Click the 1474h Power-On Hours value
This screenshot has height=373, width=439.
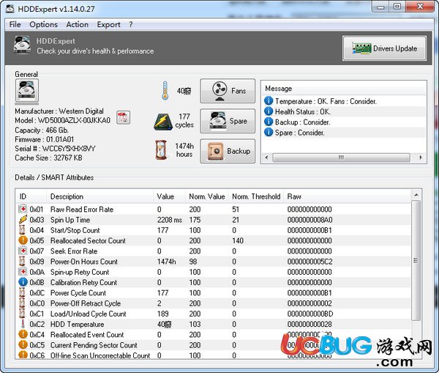(x=166, y=262)
